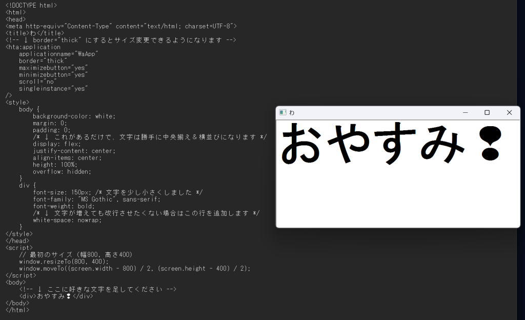Close the わ application window
525x320 pixels.
[509, 113]
